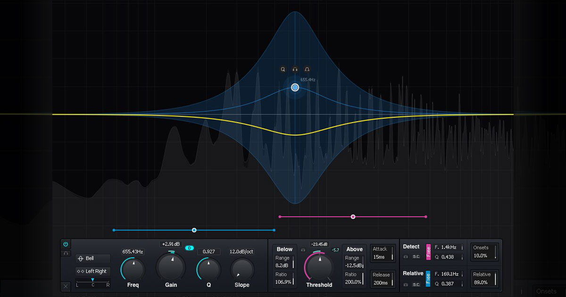566x297 pixels.
Task: Click the pink range right end point
Action: click(426, 217)
